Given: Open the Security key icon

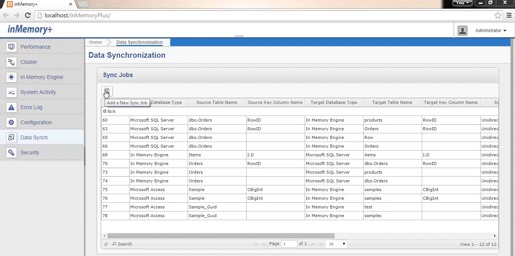Looking at the screenshot, I should pyautogui.click(x=11, y=153).
